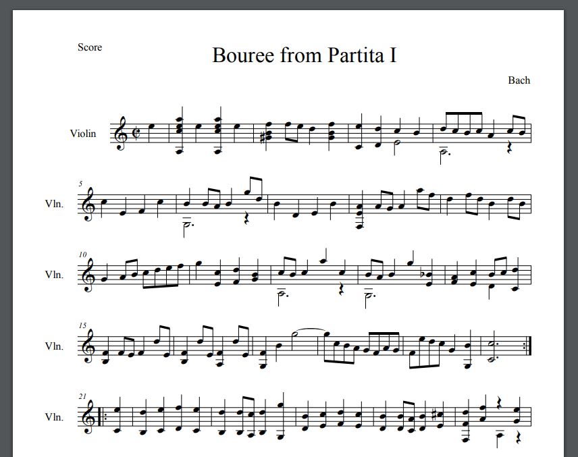
Task: Click the start repeat barline at measure 21
Action: point(101,416)
